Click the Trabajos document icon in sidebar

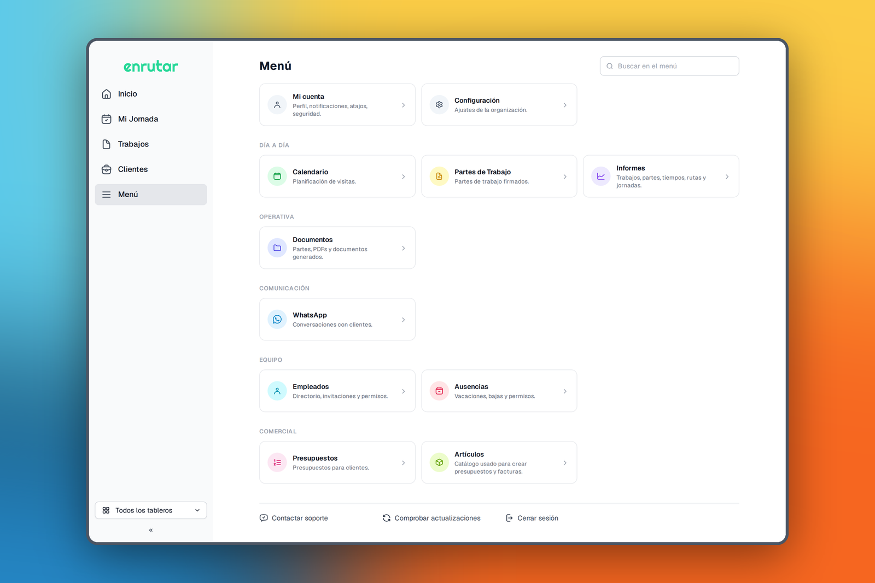107,144
